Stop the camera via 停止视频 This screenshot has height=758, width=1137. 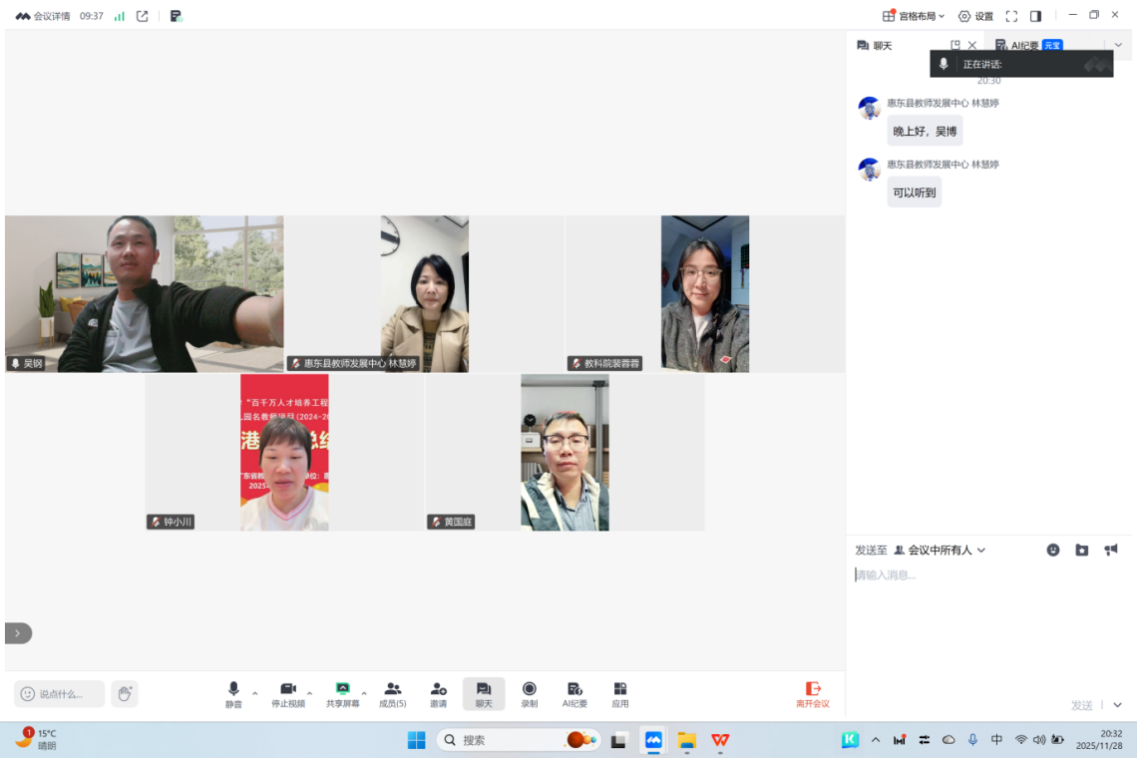(x=288, y=693)
